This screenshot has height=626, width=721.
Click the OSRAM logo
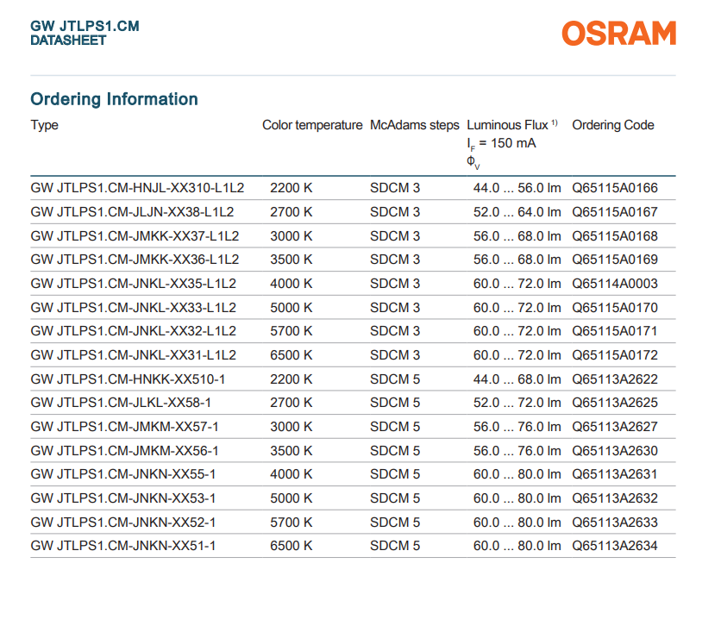(x=619, y=33)
